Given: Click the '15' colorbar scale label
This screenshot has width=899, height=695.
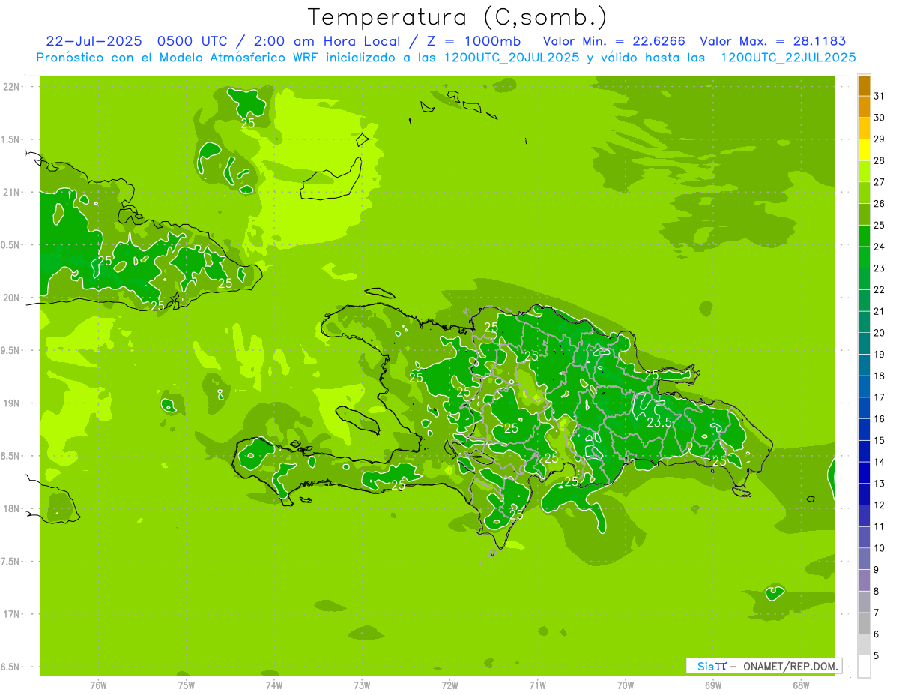Looking at the screenshot, I should coord(879,440).
